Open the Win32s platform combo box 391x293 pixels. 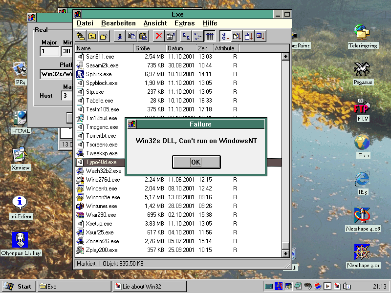tap(56, 74)
